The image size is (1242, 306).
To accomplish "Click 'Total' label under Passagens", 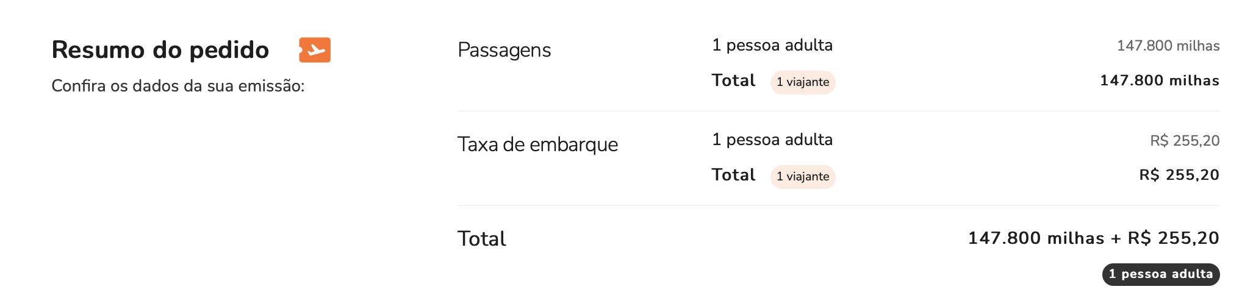I will click(734, 80).
